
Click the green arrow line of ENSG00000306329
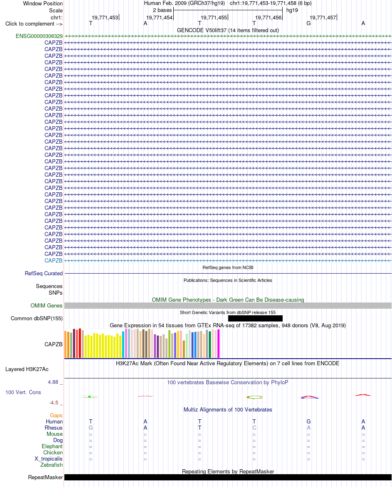[228, 36]
